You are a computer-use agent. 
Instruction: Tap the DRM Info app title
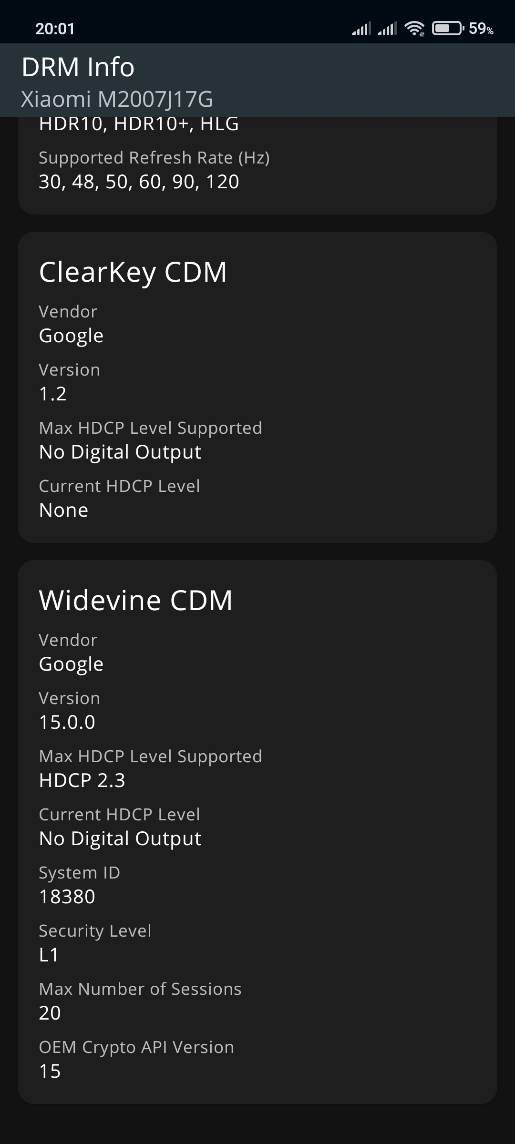tap(78, 67)
